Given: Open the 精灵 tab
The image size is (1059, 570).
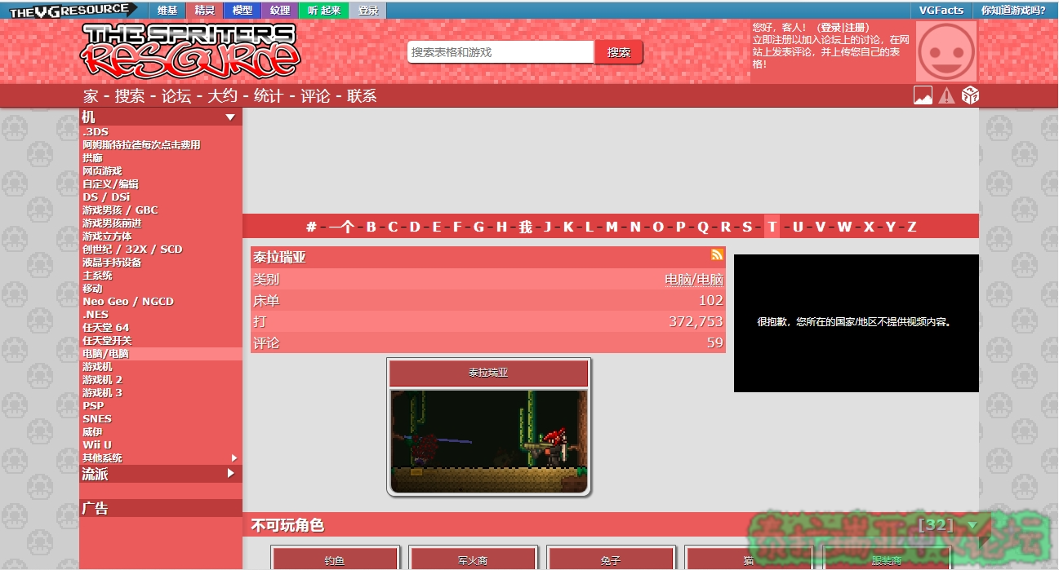Looking at the screenshot, I should [x=204, y=11].
